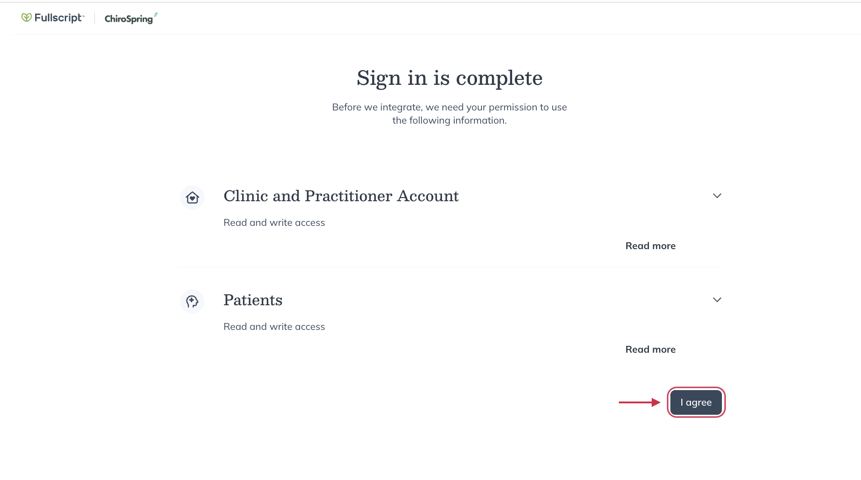861x480 pixels.
Task: Click the vertical divider between header logos
Action: coord(95,18)
